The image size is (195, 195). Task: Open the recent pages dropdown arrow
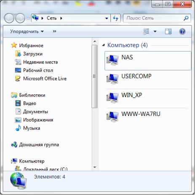tap(28, 18)
